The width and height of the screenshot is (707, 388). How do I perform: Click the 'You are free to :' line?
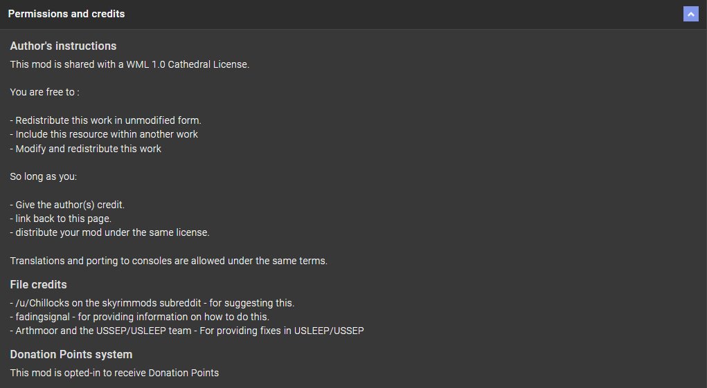coord(44,92)
